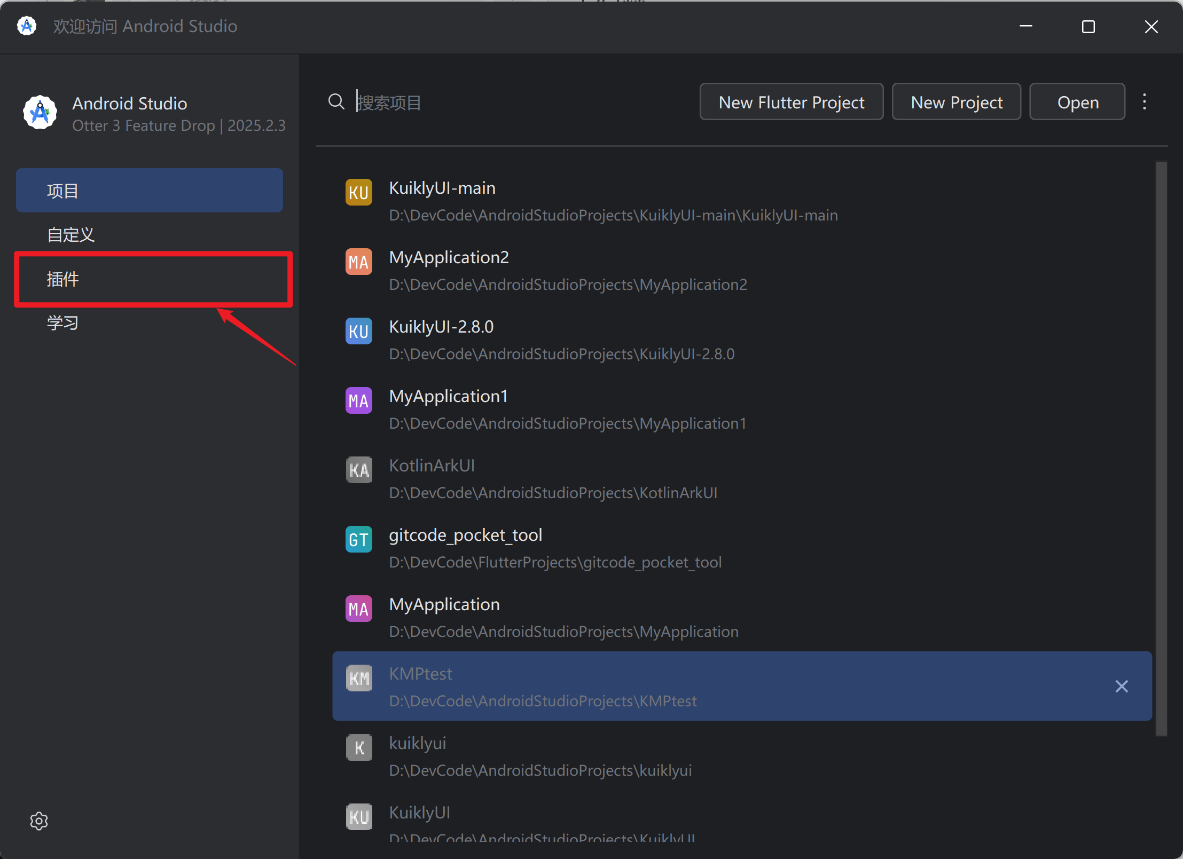Click the Open button

click(1077, 102)
